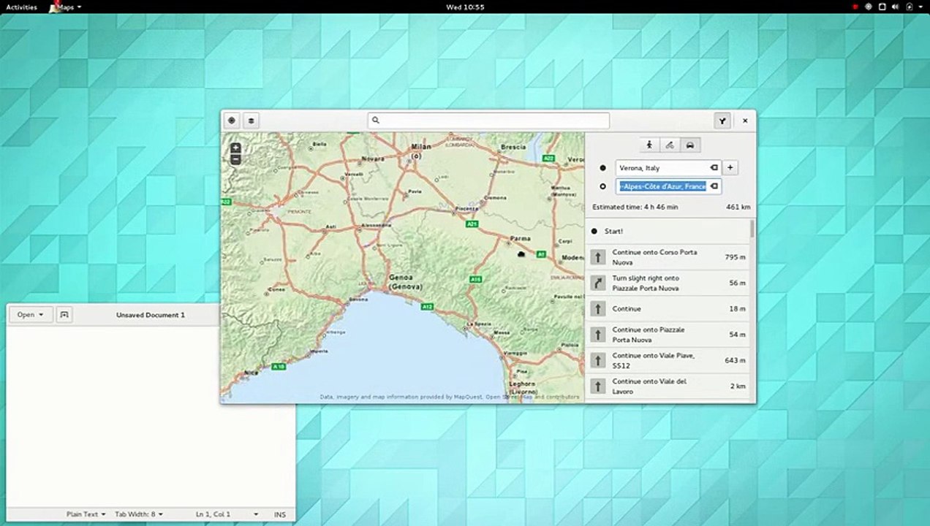Open the Wed 10:55 clock menu
The width and height of the screenshot is (930, 526).
(465, 7)
